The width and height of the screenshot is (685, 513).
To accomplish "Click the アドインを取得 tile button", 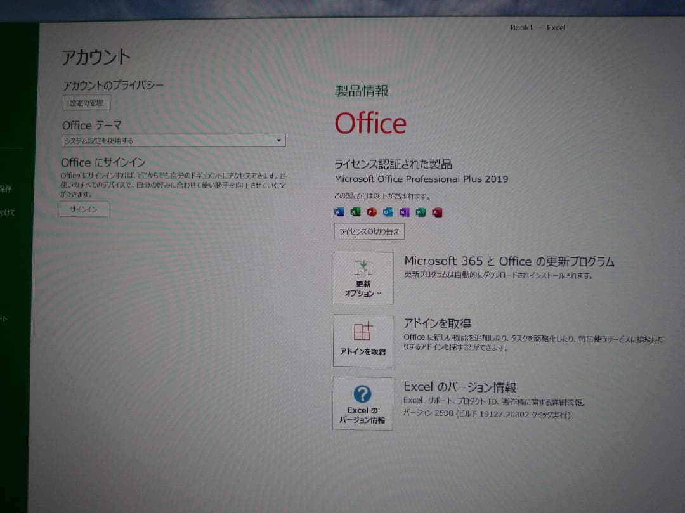I will 363,340.
